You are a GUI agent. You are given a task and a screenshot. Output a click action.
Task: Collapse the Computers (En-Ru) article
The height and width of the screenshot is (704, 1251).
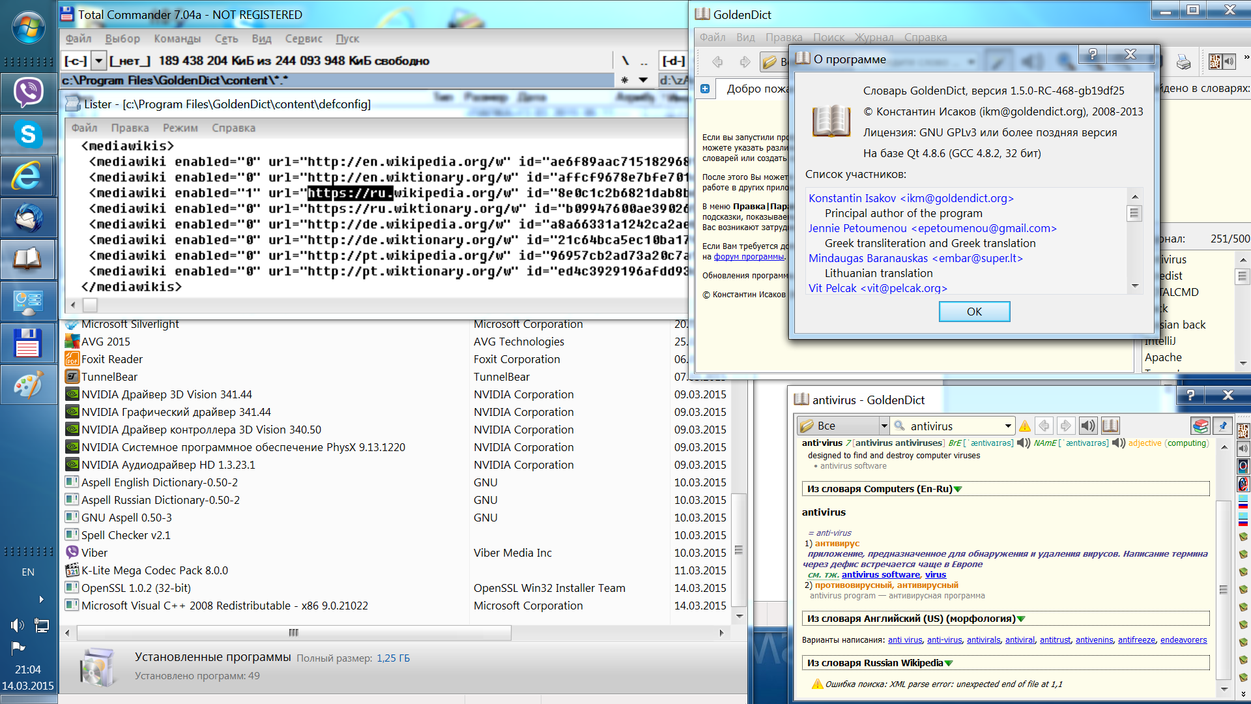tap(958, 489)
